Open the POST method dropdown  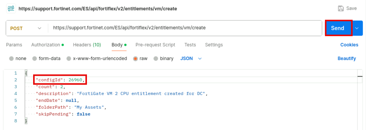click(x=26, y=28)
